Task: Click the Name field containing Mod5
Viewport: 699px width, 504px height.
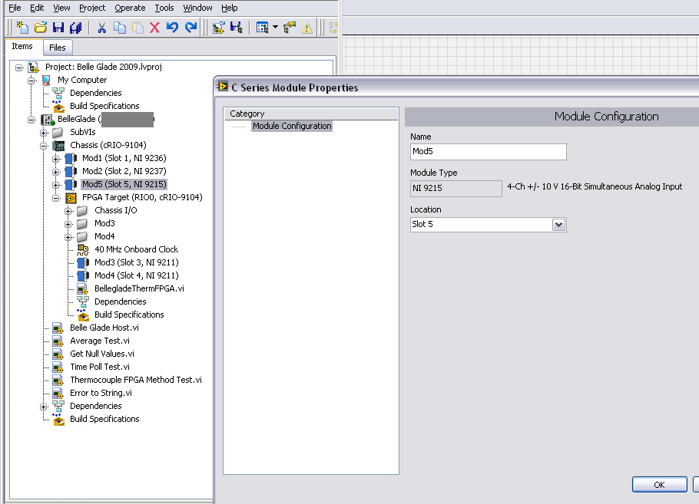Action: tap(488, 151)
